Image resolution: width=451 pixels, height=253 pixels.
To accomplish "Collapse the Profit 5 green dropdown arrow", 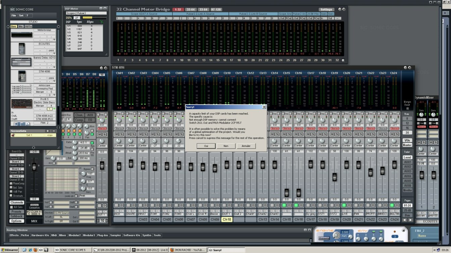I will coord(54,109).
